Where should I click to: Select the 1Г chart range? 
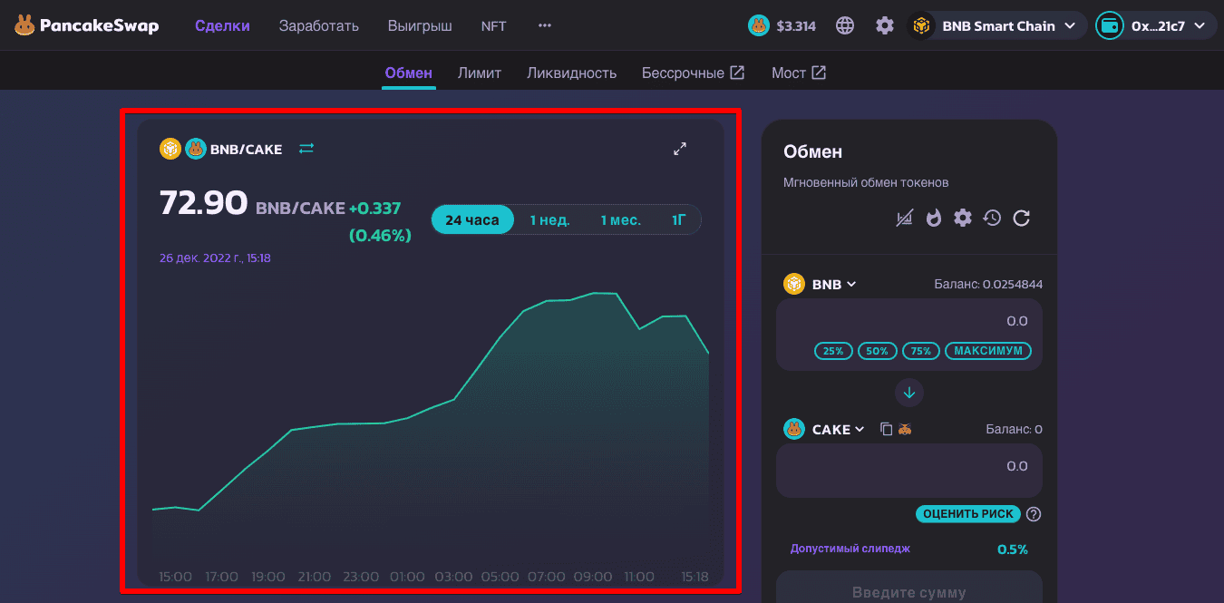click(679, 219)
